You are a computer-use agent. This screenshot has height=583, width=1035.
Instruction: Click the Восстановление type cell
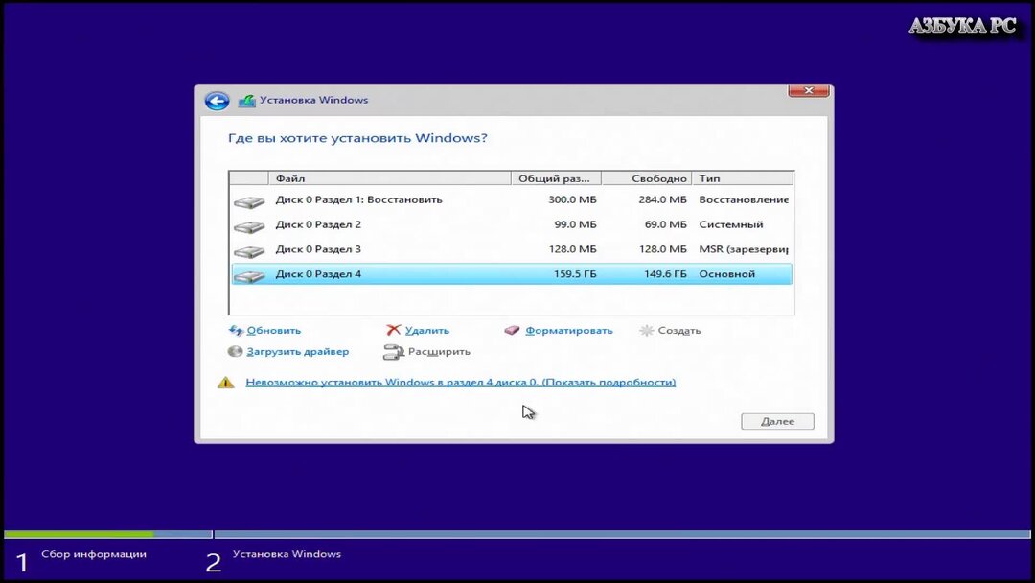pos(744,199)
